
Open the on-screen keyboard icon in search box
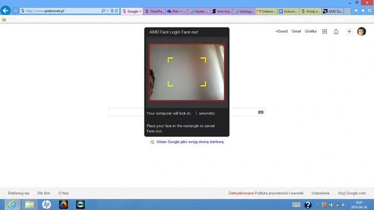pos(261,112)
